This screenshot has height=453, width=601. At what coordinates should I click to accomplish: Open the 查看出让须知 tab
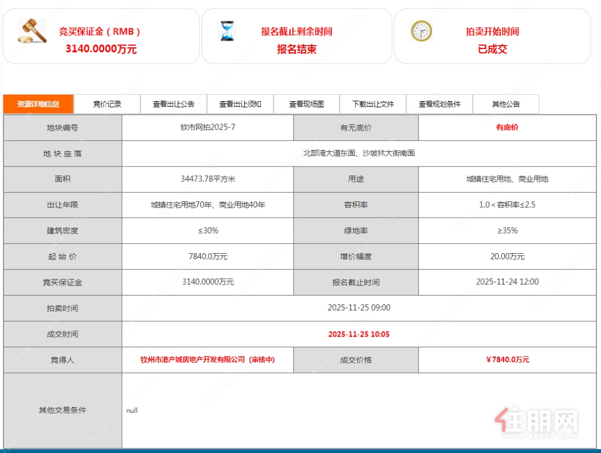(x=240, y=104)
